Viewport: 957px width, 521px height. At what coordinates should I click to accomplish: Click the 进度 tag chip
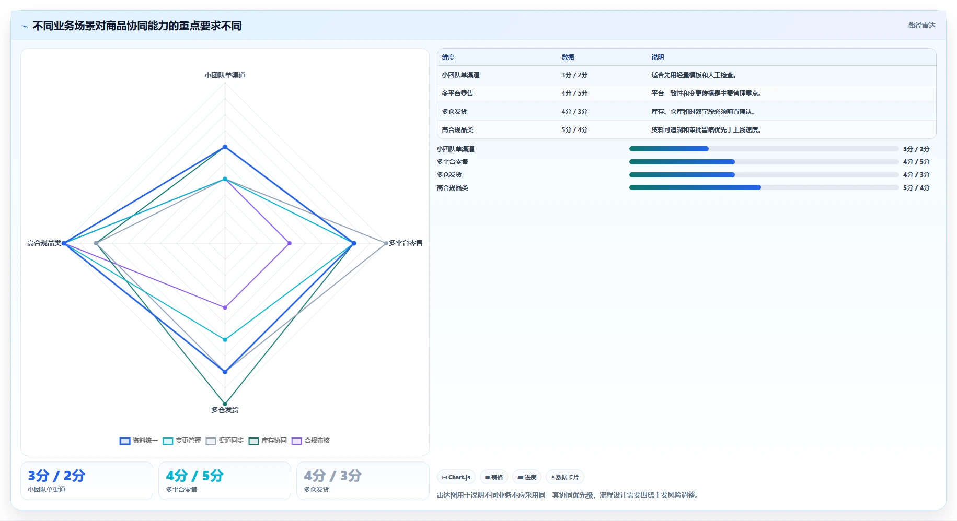[527, 477]
